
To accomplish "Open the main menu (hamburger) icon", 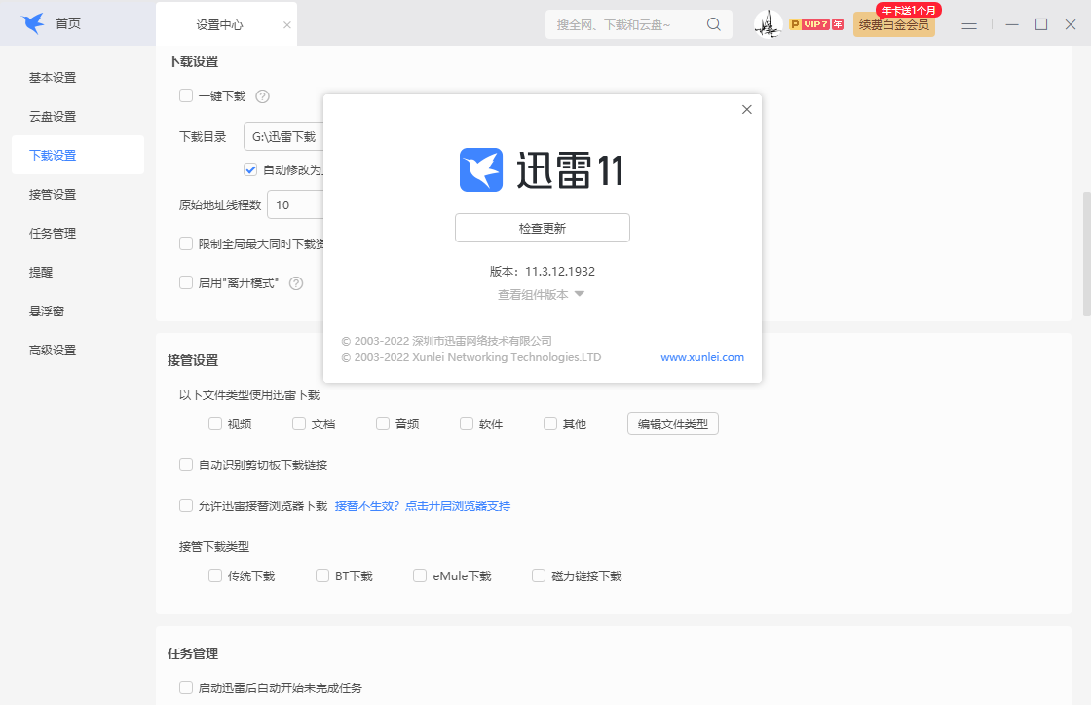I will click(968, 23).
